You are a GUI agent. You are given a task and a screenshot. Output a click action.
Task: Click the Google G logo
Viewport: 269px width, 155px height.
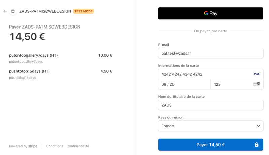[x=206, y=14]
